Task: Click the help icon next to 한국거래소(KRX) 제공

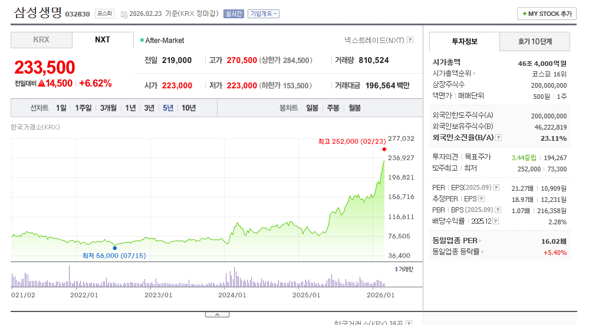Action: [409, 323]
